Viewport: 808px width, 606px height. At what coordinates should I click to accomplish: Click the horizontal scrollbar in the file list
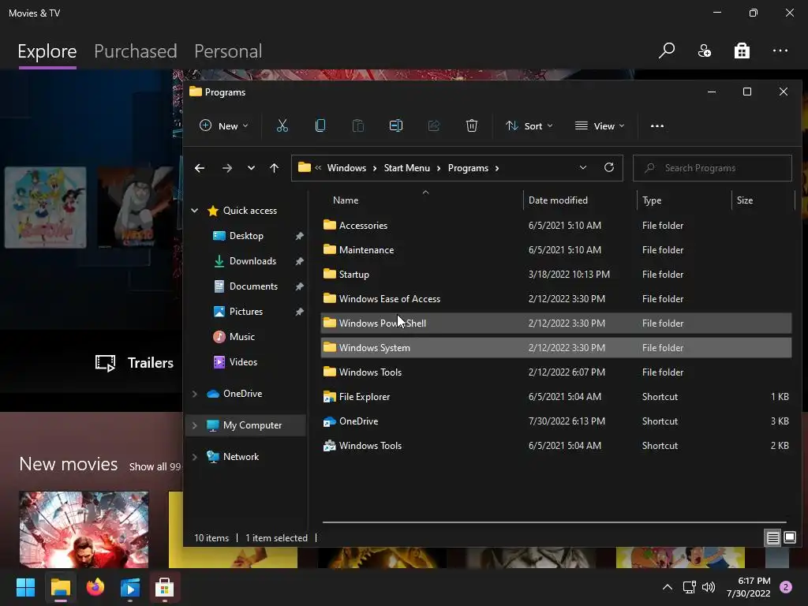554,522
